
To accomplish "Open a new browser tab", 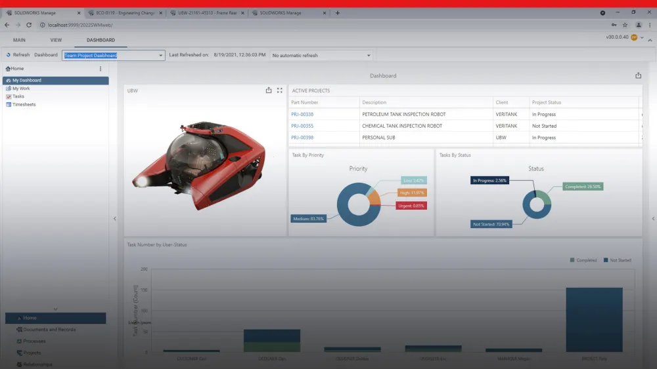I will point(337,13).
